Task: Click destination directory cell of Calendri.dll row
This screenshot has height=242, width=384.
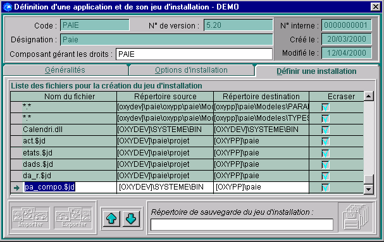Action: [261, 130]
